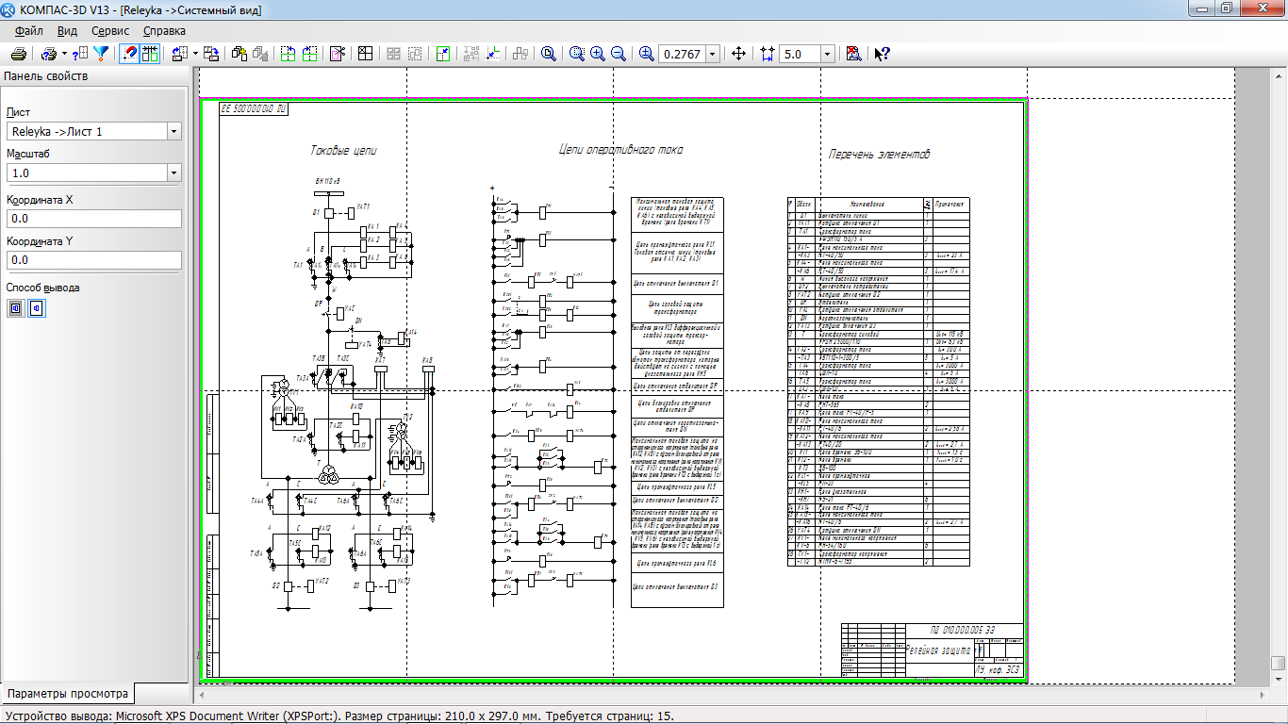Click the zoom scale magnifier next to 0.2767
The height and width of the screenshot is (724, 1288).
pos(647,54)
